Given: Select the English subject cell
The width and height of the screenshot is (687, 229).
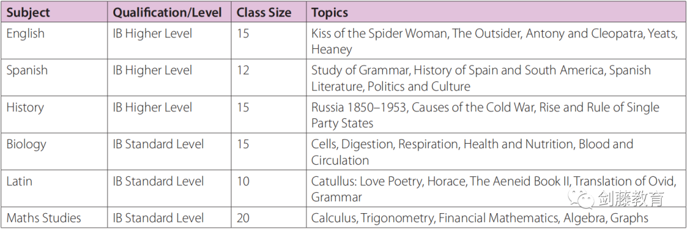Looking at the screenshot, I should [x=54, y=40].
